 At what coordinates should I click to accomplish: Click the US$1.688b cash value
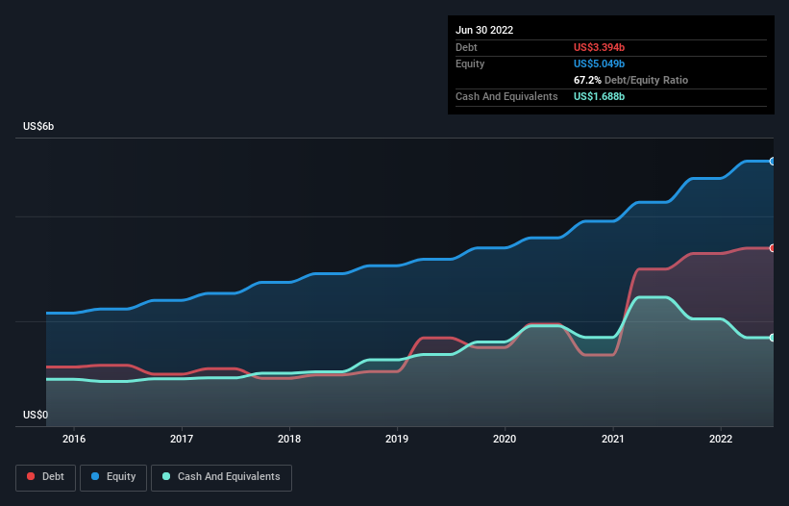point(600,96)
